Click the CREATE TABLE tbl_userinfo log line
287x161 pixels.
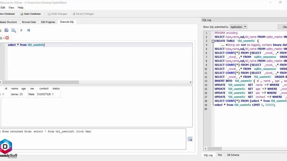tap(236, 41)
